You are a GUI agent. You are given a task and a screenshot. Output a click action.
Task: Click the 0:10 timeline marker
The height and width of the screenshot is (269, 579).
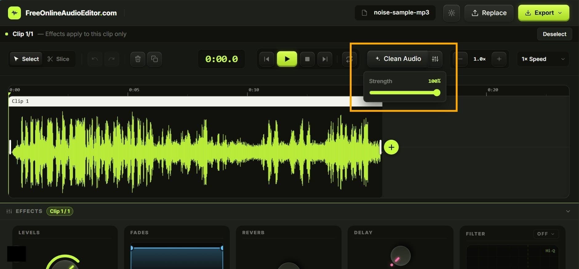254,90
